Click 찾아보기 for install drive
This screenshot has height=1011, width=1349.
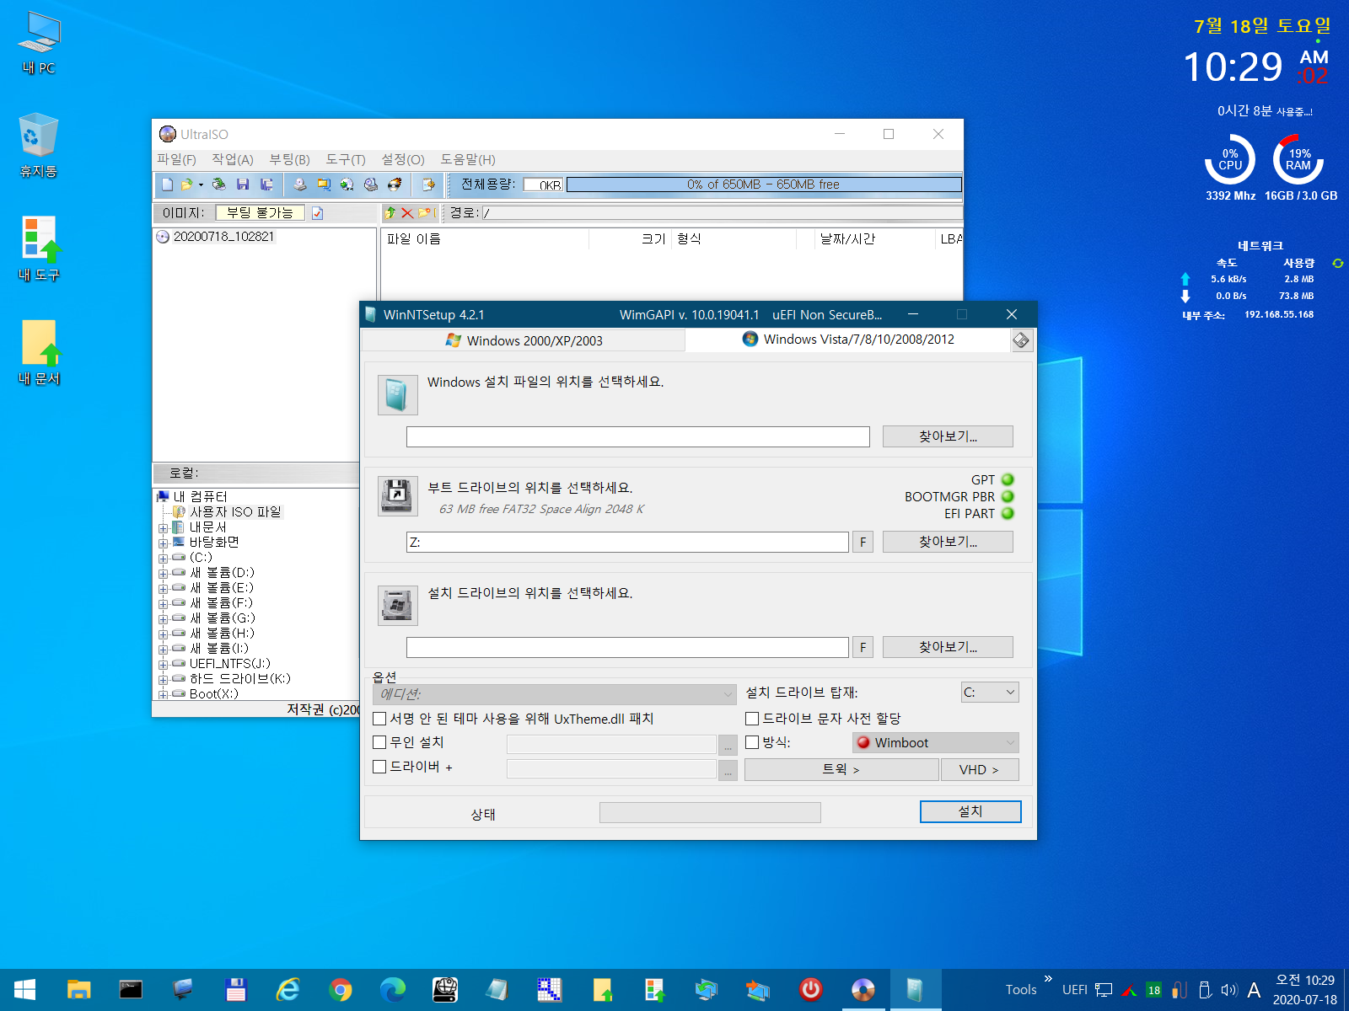click(x=948, y=647)
